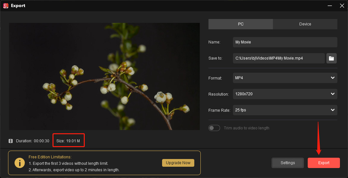This screenshot has width=348, height=178.
Task: Click the Format: label
Action: [x=215, y=78]
